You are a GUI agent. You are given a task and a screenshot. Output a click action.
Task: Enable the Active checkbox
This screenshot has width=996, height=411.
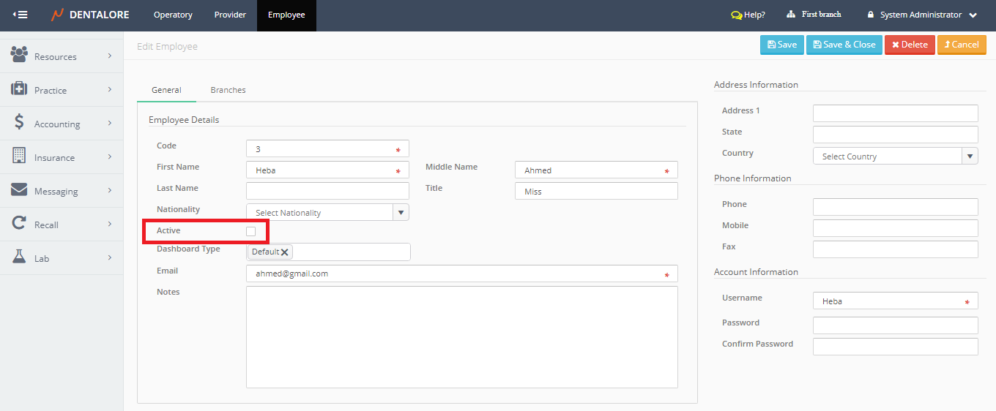251,231
